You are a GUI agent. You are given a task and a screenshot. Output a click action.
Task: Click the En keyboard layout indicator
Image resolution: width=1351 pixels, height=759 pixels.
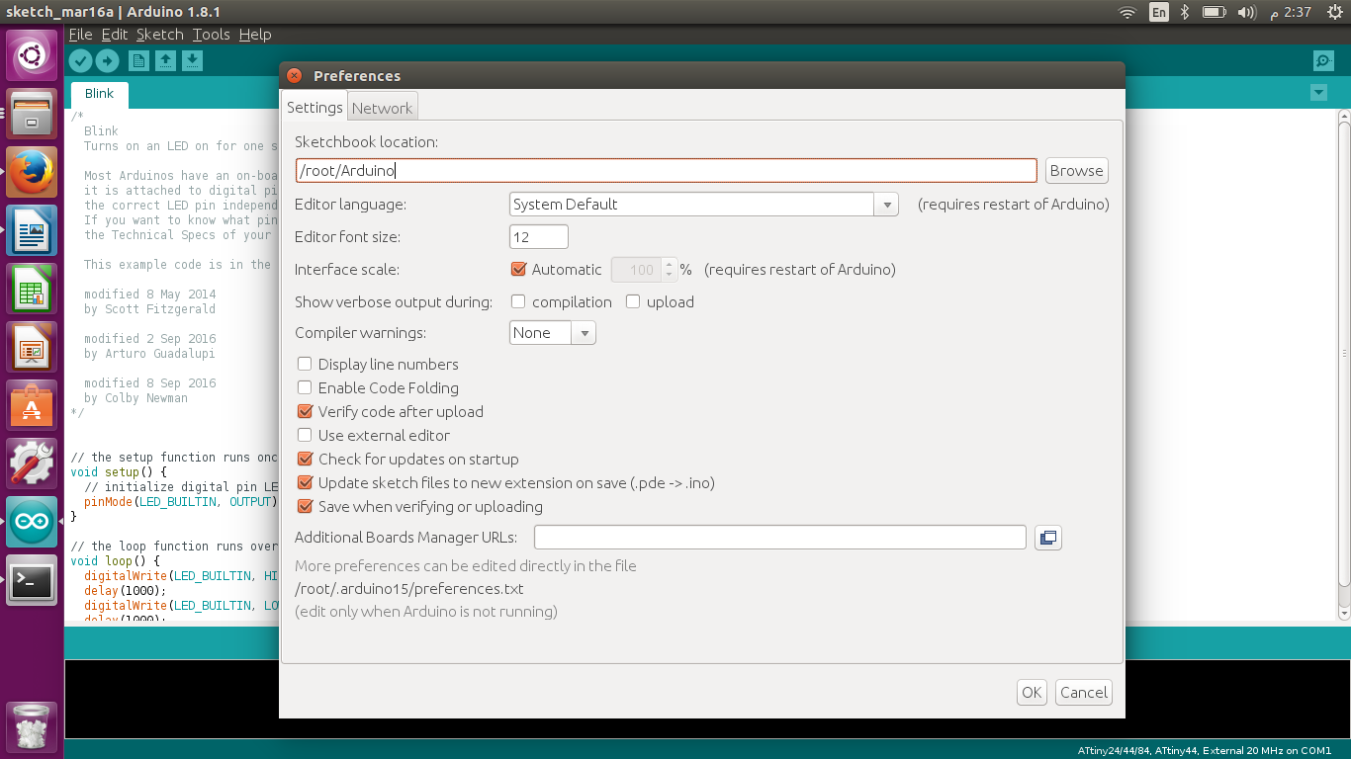pos(1158,12)
